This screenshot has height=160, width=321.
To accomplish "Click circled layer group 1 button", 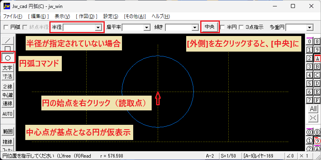I will click(x=310, y=141).
